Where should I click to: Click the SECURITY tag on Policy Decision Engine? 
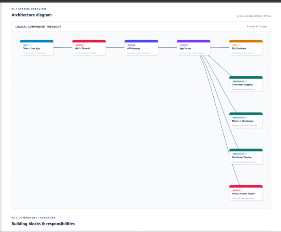click(237, 190)
